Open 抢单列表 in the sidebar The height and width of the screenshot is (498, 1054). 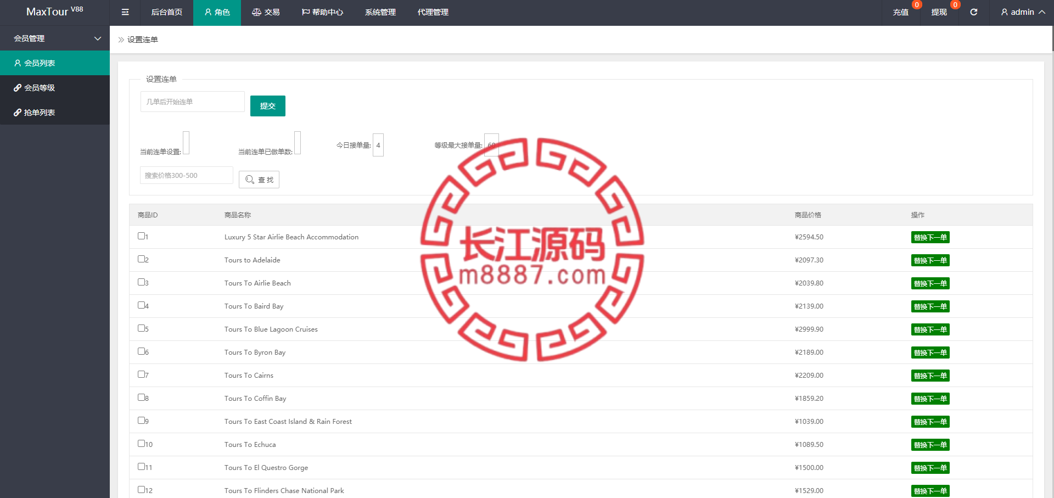pos(55,113)
